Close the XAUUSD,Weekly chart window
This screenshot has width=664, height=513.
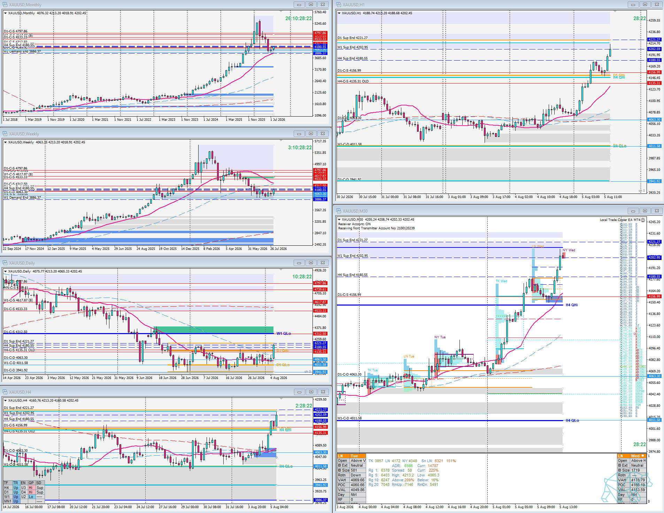(323, 134)
